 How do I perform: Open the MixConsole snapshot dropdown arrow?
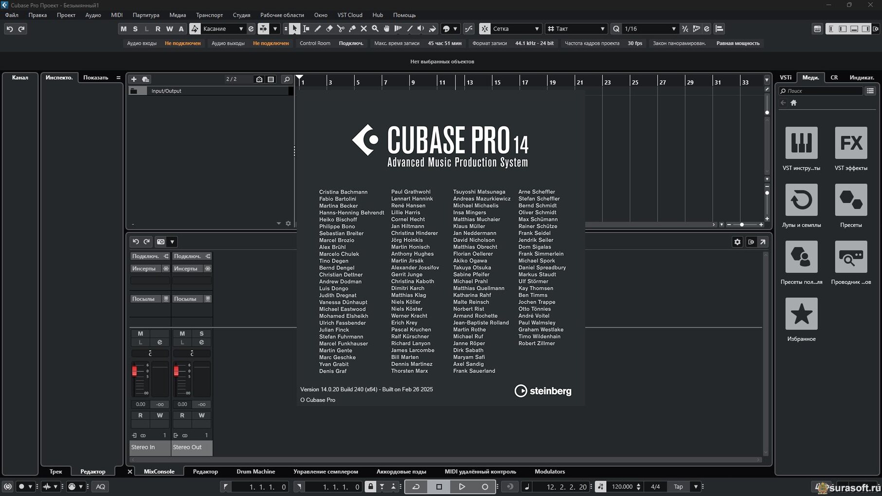click(x=172, y=242)
